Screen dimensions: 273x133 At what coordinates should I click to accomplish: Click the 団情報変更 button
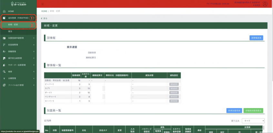pyautogui.click(x=256, y=38)
